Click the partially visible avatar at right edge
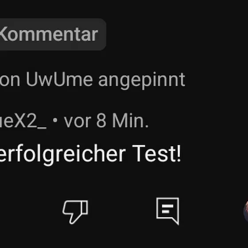Image resolution: width=248 pixels, height=248 pixels. point(246,212)
